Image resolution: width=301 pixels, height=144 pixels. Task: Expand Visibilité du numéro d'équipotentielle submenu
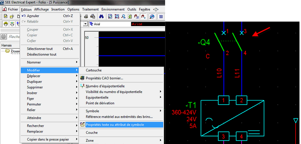point(121,92)
